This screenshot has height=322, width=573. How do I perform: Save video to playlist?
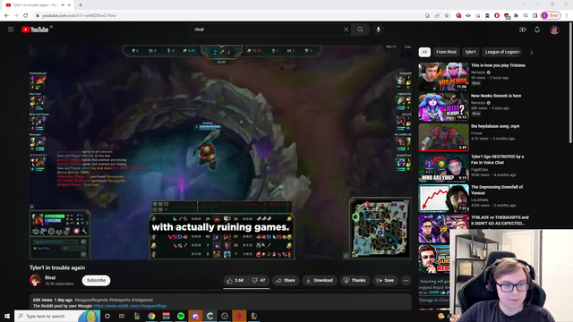tap(385, 280)
